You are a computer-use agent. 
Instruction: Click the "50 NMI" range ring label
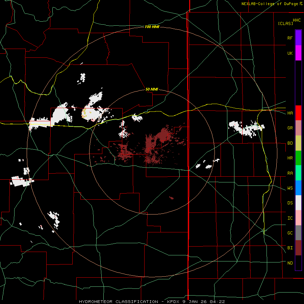tap(152, 89)
